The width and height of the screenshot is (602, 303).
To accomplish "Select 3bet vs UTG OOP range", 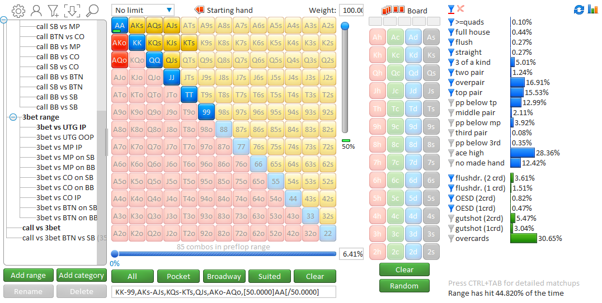I will point(65,137).
